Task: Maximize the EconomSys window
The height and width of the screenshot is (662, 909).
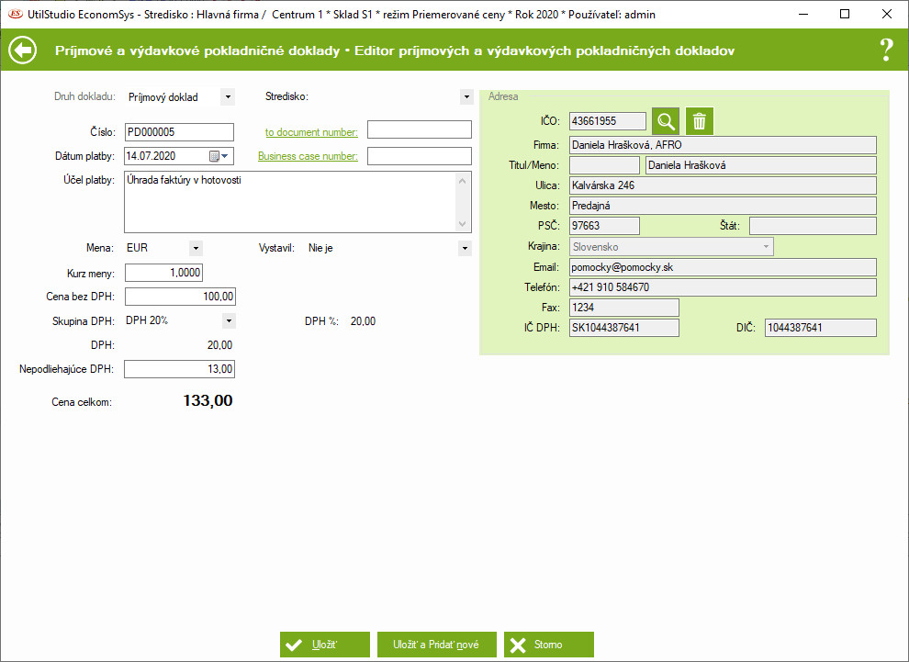Action: [x=845, y=14]
